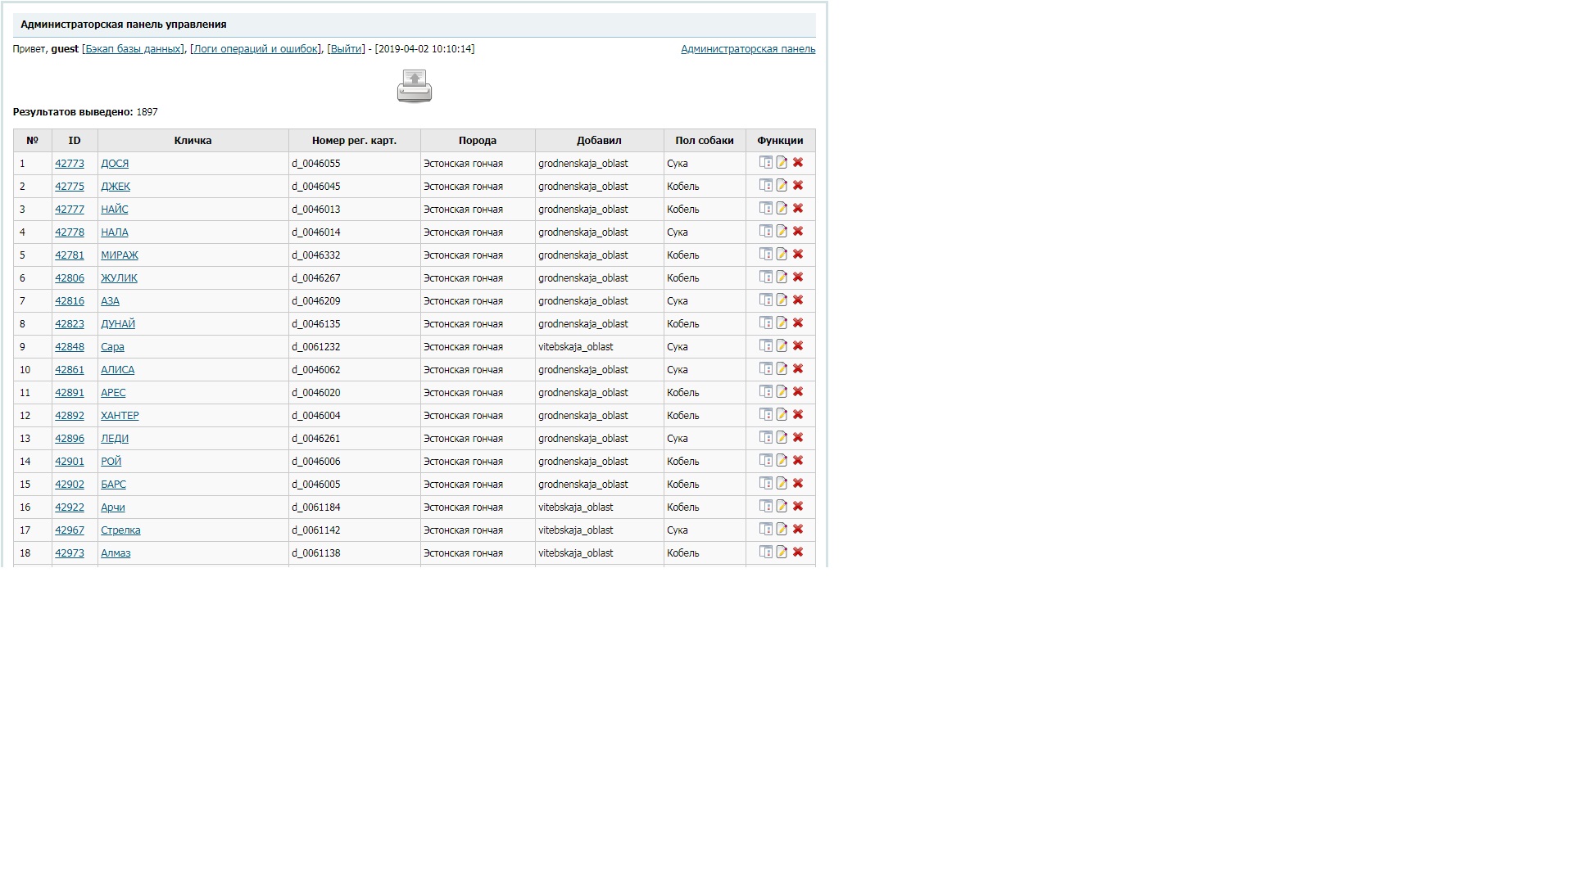The height and width of the screenshot is (884, 1573).
Task: Delete the АЛИСА record
Action: click(x=798, y=369)
